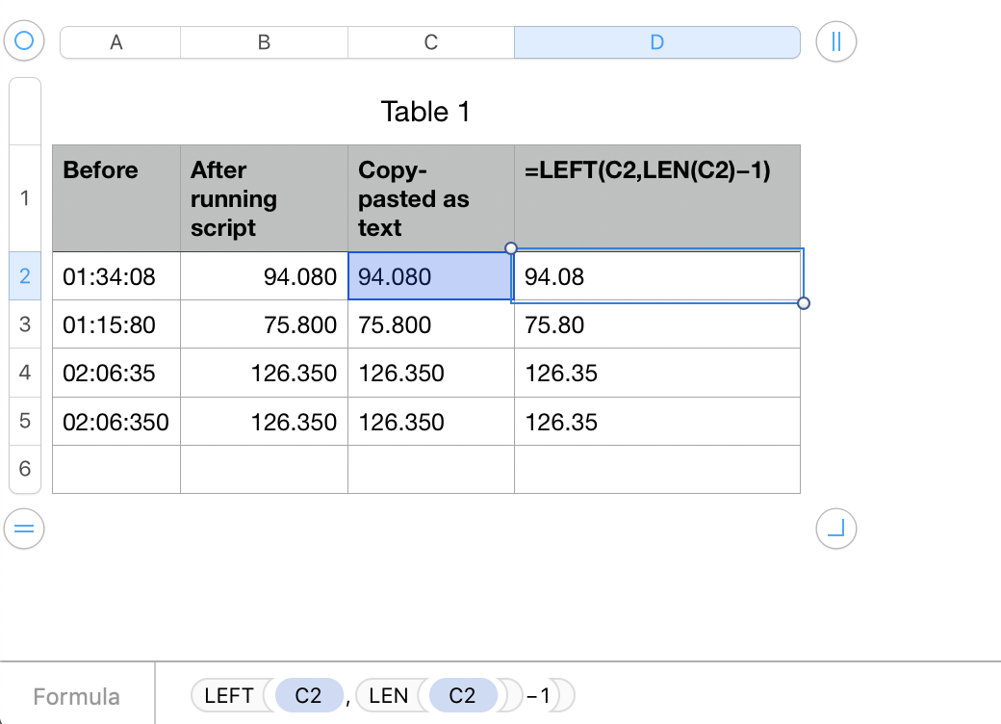The height and width of the screenshot is (724, 1001).
Task: Click the 'After running script' header cell
Action: 264,198
